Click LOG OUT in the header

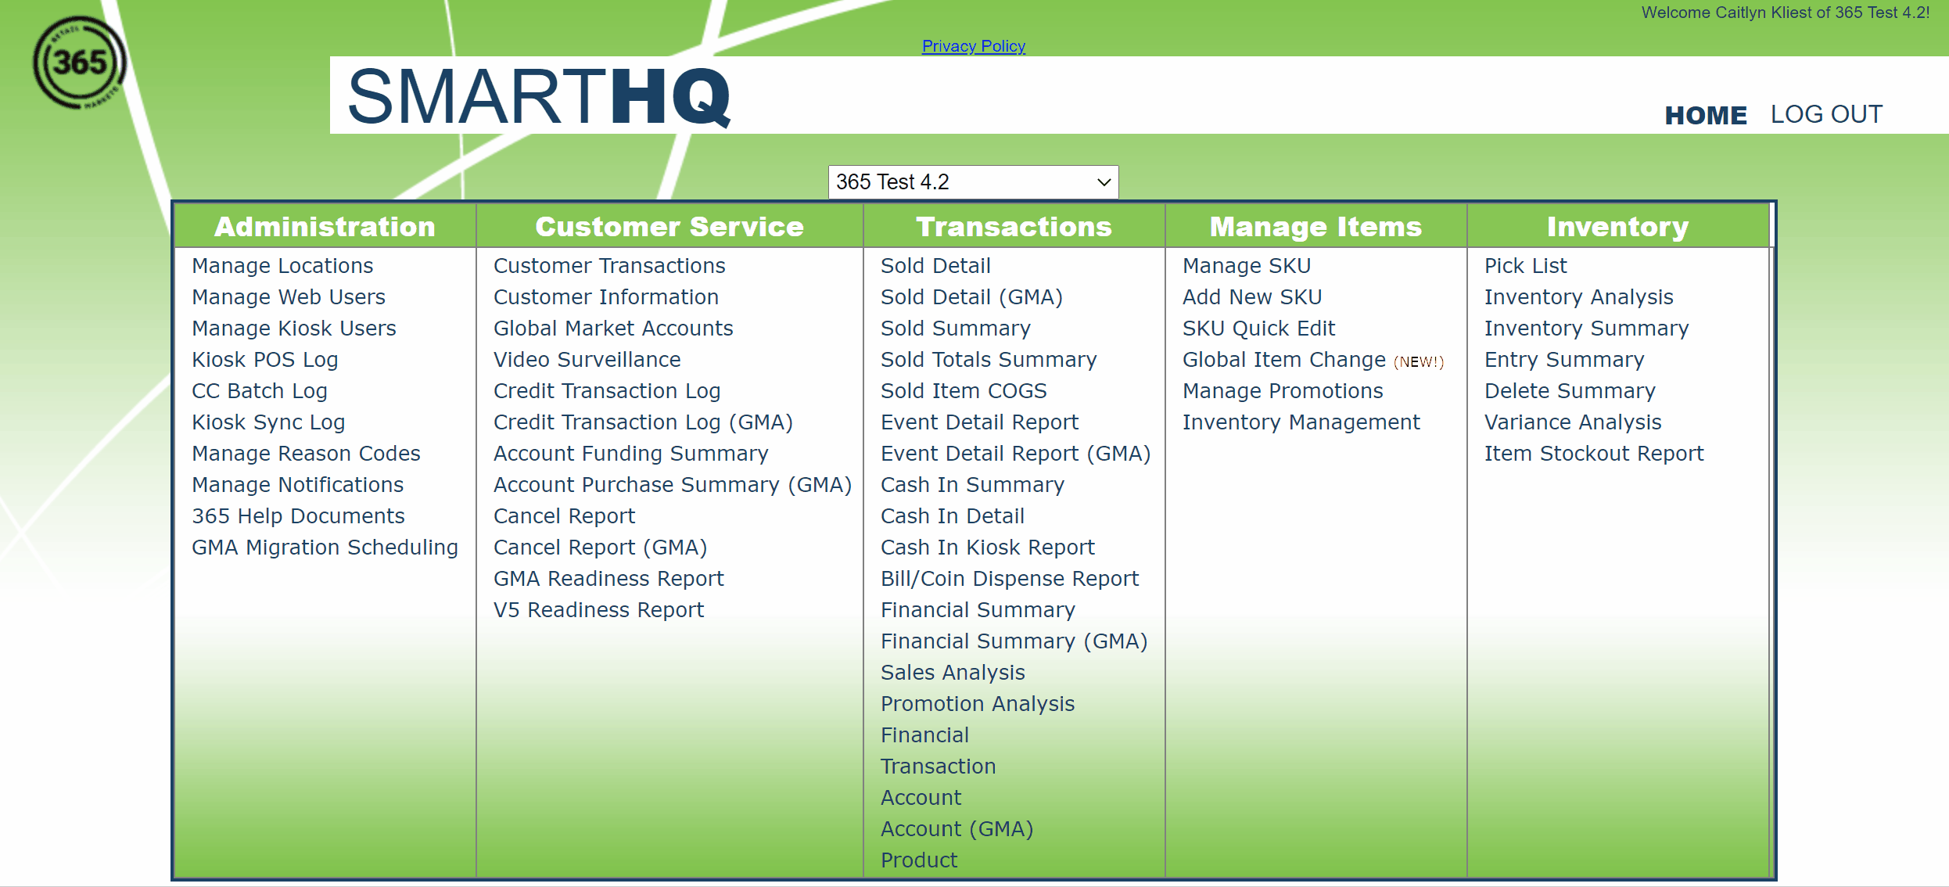1826,114
